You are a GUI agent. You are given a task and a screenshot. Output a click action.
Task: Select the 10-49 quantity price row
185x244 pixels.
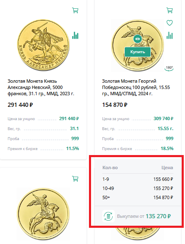[x=138, y=188]
